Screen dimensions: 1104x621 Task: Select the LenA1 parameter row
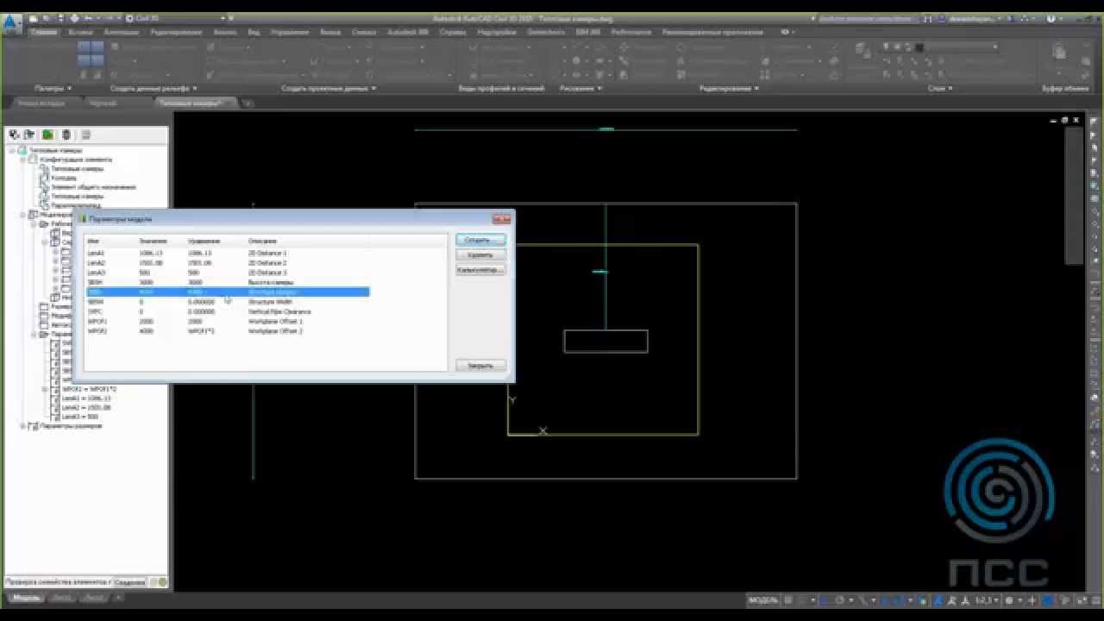(228, 254)
